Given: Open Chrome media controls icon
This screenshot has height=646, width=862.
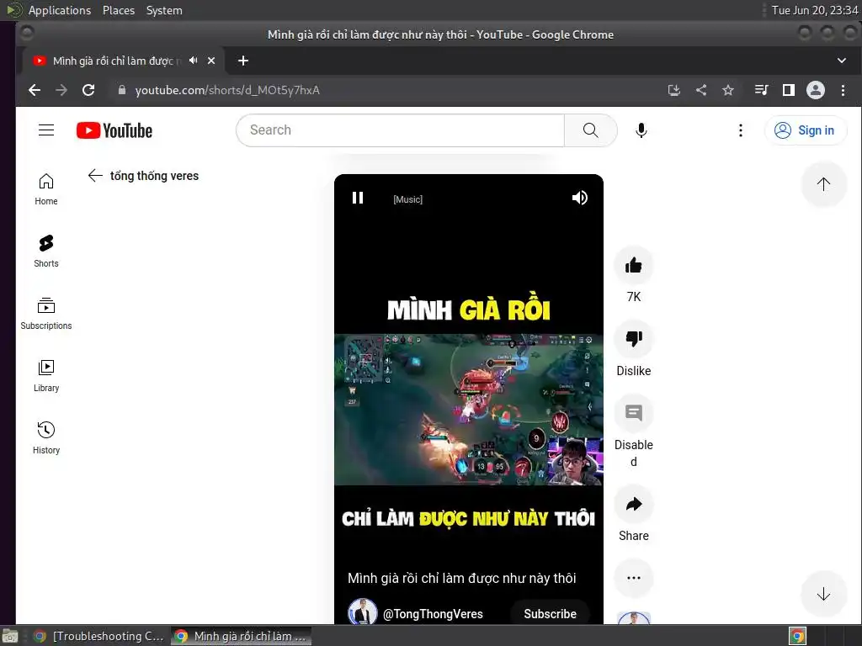Looking at the screenshot, I should coord(761,90).
